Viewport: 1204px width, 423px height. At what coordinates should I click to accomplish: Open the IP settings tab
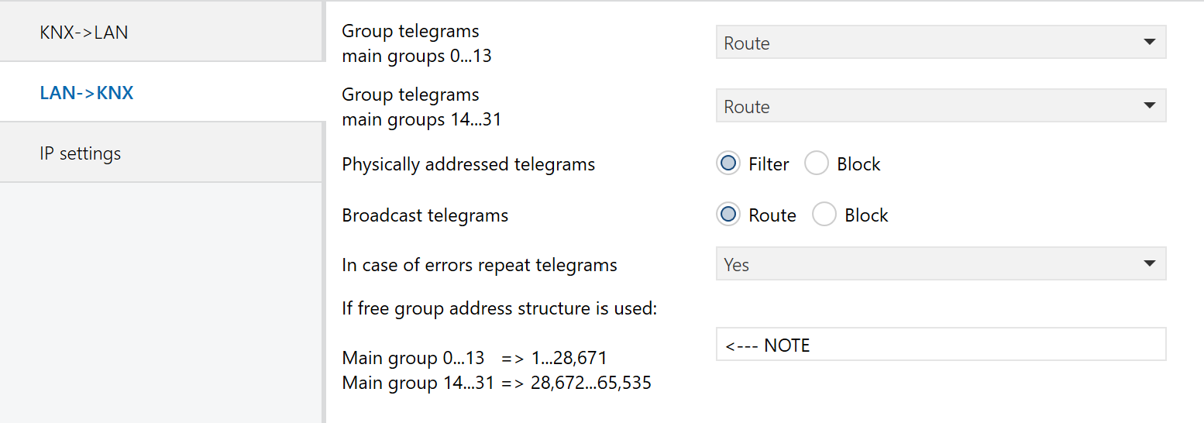click(x=81, y=153)
